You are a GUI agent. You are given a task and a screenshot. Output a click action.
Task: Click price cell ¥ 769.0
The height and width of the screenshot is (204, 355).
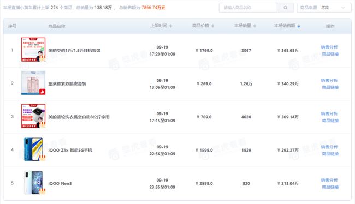(x=204, y=117)
